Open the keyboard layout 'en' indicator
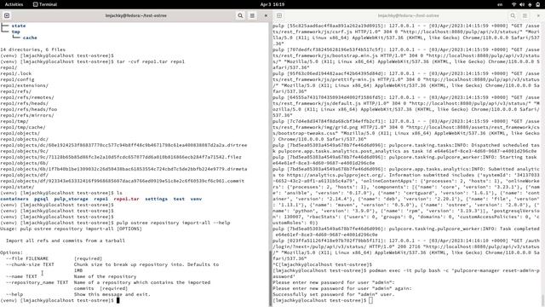Image resolution: width=545 pixels, height=307 pixels. click(x=500, y=4)
